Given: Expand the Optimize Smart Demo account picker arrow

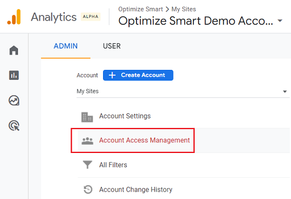Looking at the screenshot, I should pyautogui.click(x=280, y=21).
